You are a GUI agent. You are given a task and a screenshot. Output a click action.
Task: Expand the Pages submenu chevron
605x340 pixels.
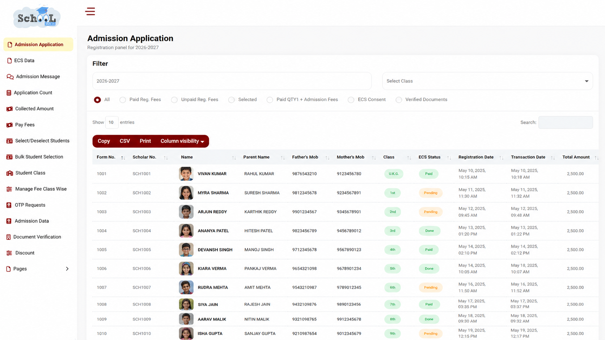tap(67, 269)
